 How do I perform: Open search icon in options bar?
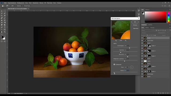click(x=162, y=6)
